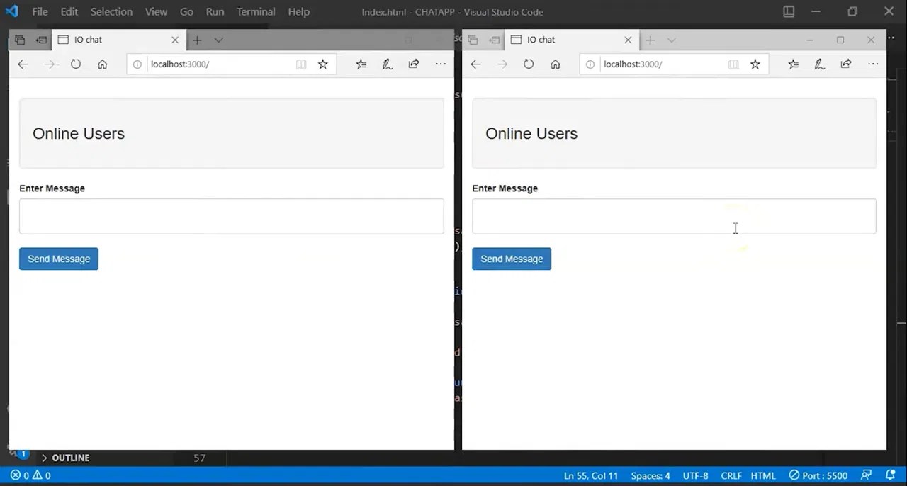This screenshot has width=907, height=486.
Task: Open the notifications bell in VS Code
Action: click(x=891, y=475)
